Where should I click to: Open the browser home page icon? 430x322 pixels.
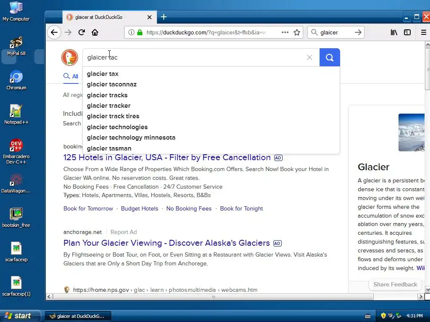point(95,32)
